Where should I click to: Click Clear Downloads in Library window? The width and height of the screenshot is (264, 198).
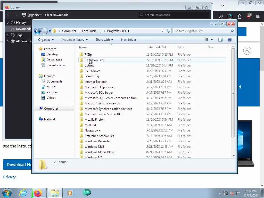(x=56, y=15)
